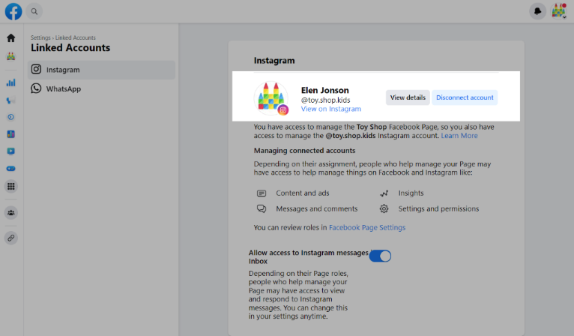The height and width of the screenshot is (336, 574).
Task: Open the notifications bell icon
Action: tap(537, 11)
